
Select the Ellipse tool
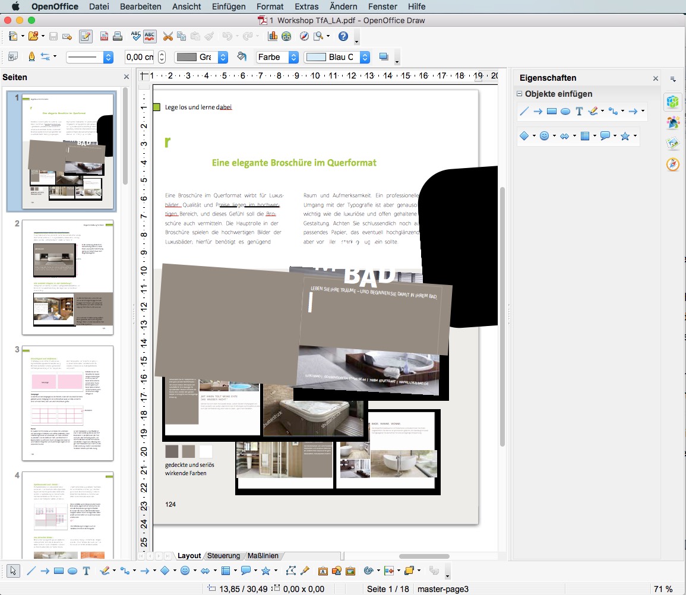tap(72, 570)
